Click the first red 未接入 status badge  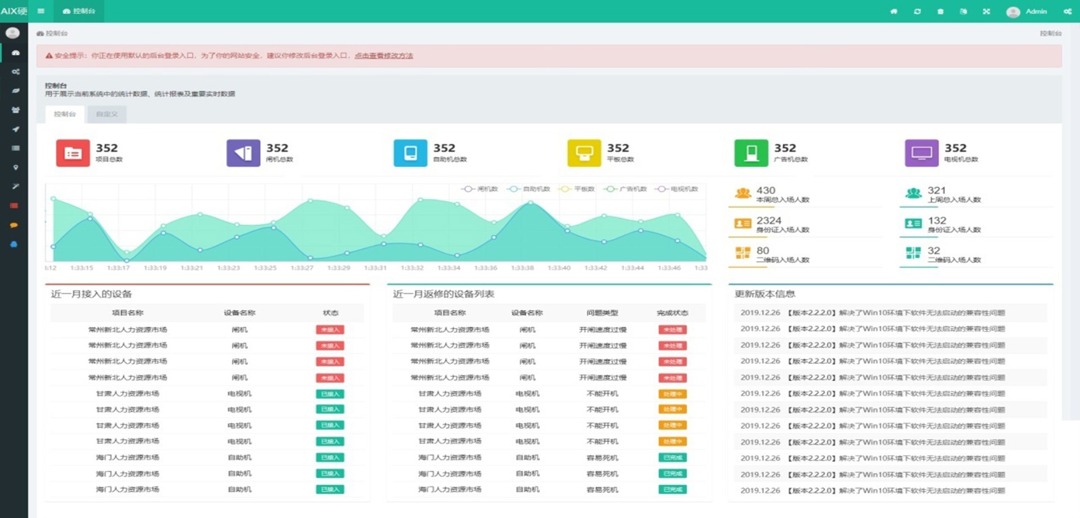(330, 330)
